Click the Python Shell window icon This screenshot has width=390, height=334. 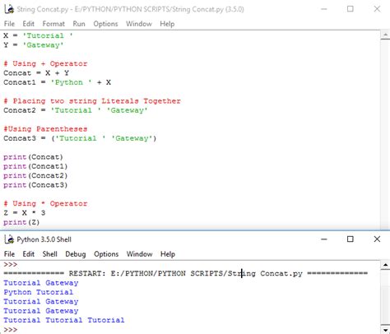(9, 239)
